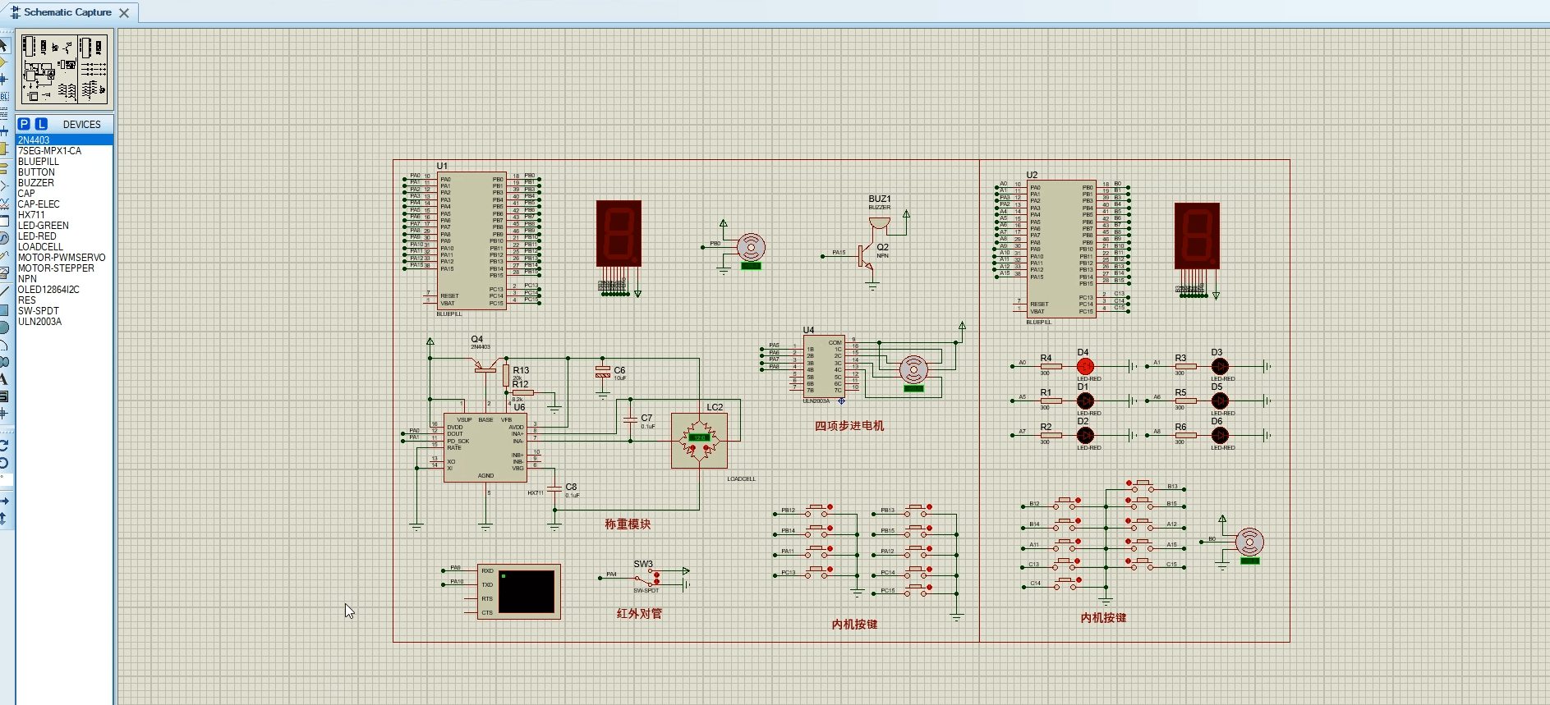
Task: Choose the Generator Mode sine icon
Action: (x=3, y=238)
